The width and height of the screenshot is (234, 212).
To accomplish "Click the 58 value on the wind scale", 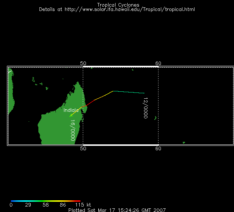I will (46, 205).
